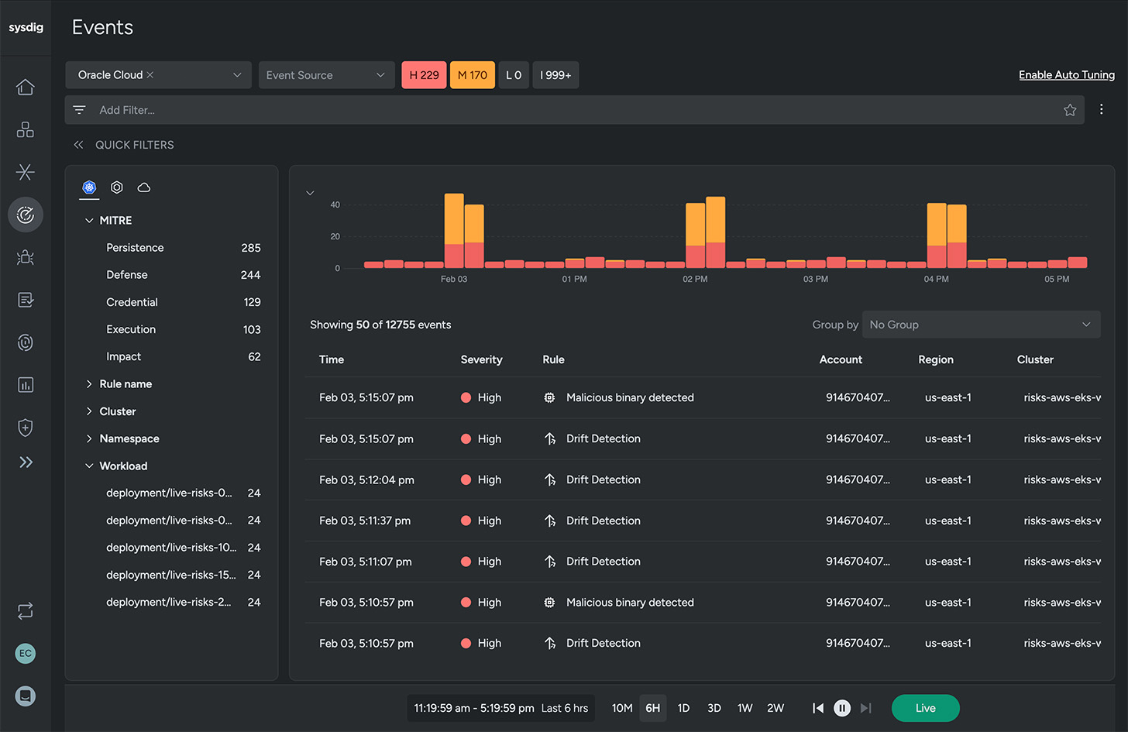Open the bug-shaped threats icon in sidebar
Image resolution: width=1128 pixels, height=732 pixels.
tap(26, 257)
